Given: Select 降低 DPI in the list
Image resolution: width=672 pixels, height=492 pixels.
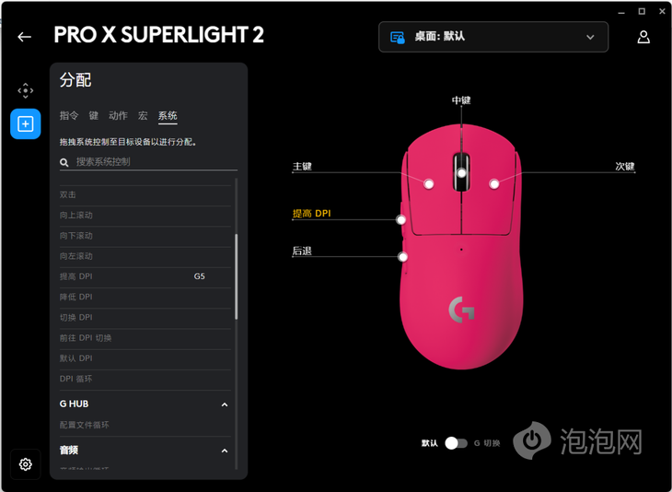Looking at the screenshot, I should [145, 297].
